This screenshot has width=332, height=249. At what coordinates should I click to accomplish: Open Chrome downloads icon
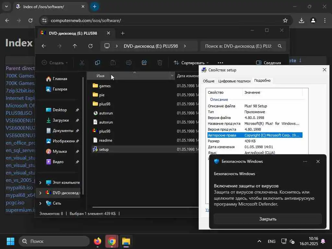coord(301,20)
